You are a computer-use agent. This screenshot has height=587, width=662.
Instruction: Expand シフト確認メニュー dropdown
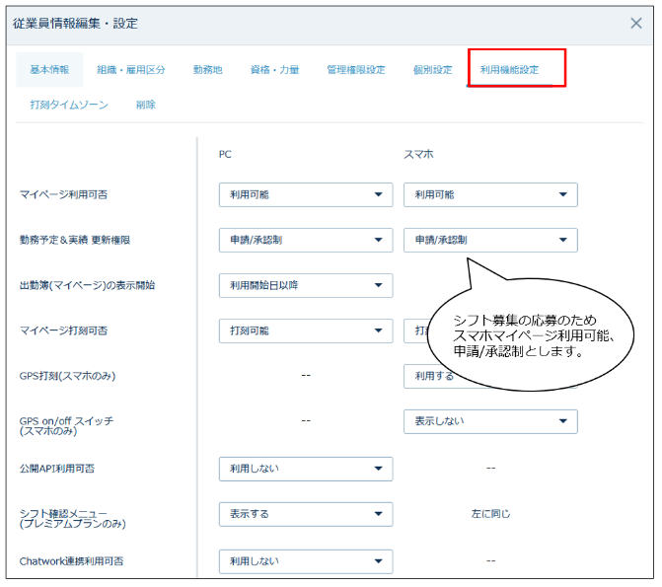click(305, 514)
